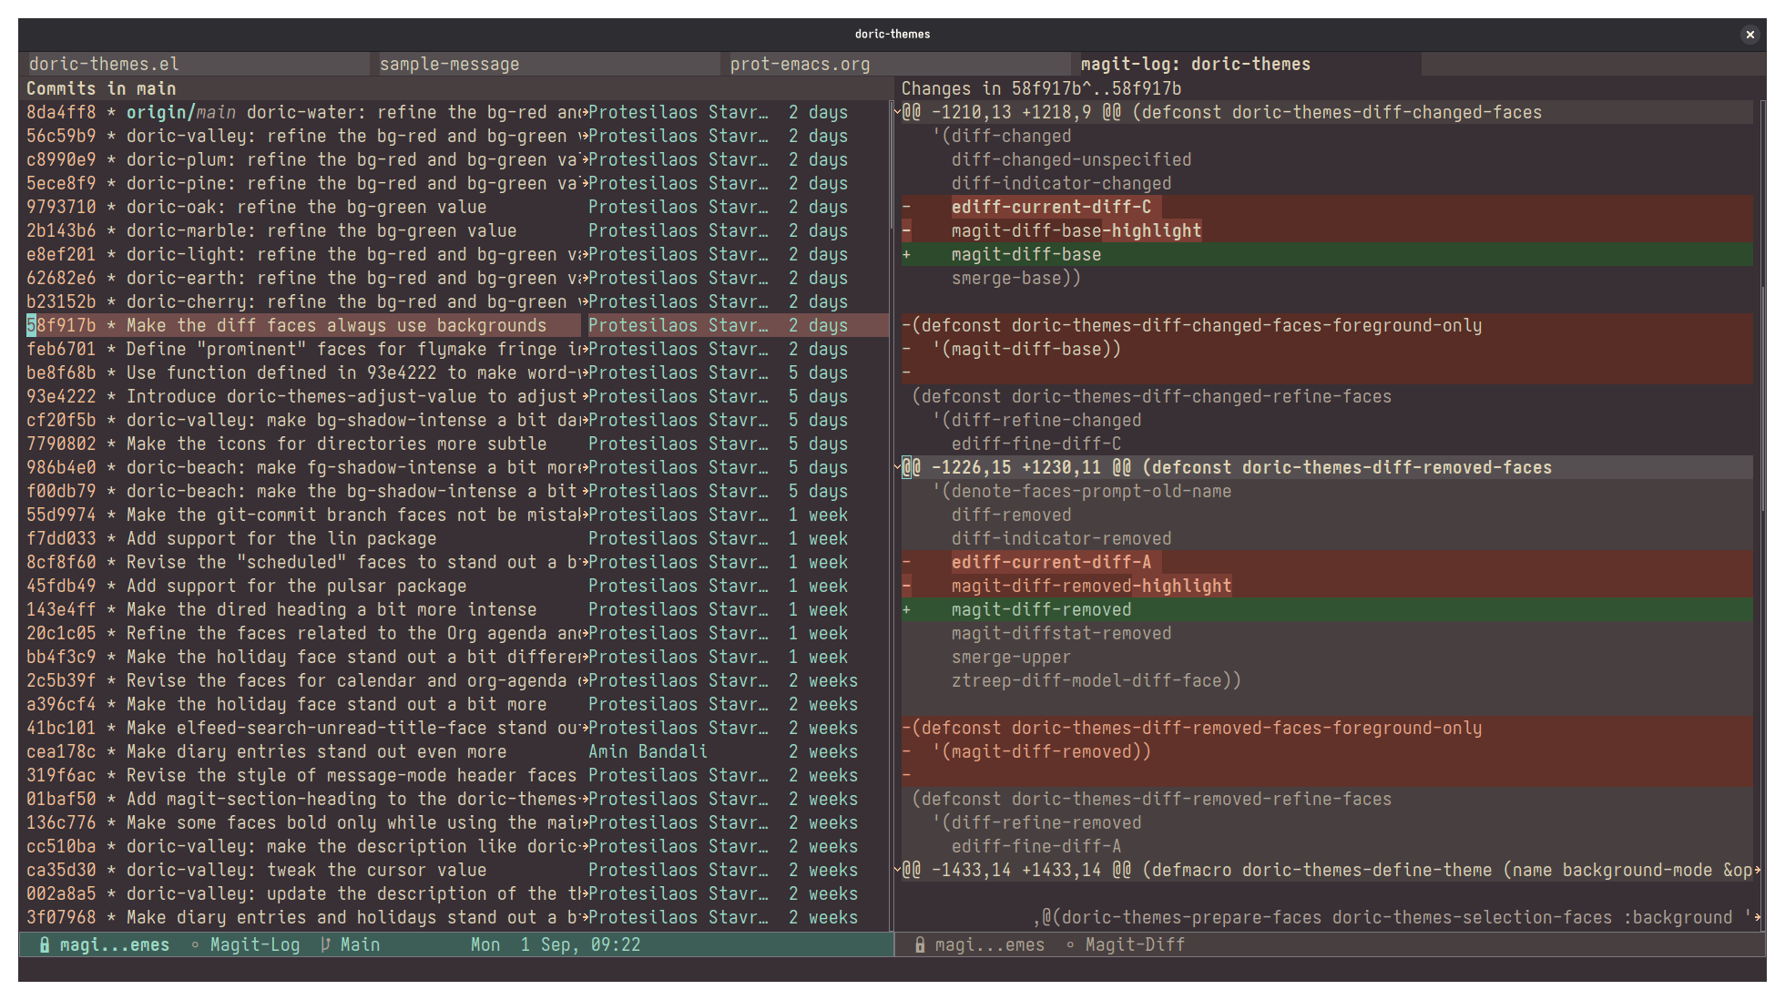Click added line magit-diff-removed

pyautogui.click(x=1327, y=609)
